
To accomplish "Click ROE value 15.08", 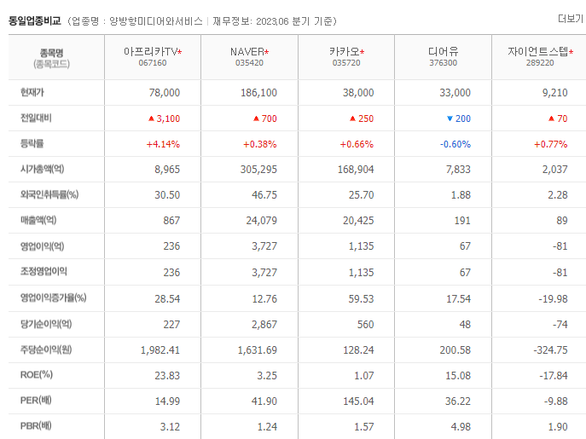I will tap(458, 375).
